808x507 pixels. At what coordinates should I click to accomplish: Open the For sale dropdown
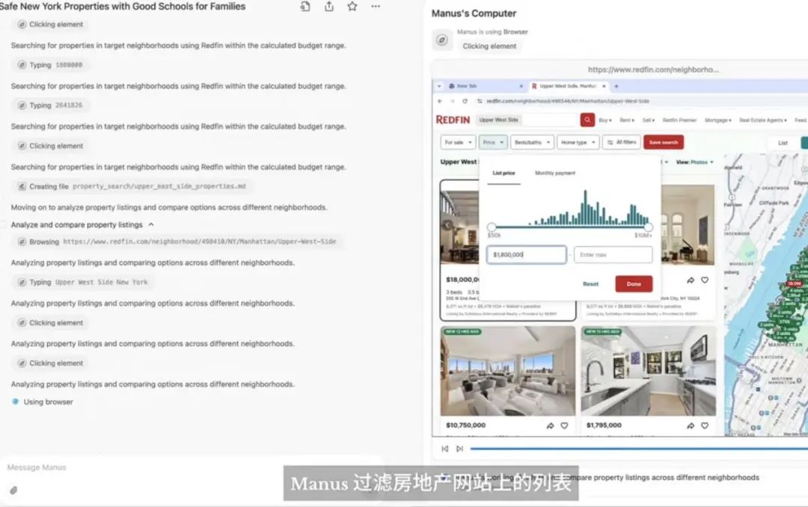(458, 142)
